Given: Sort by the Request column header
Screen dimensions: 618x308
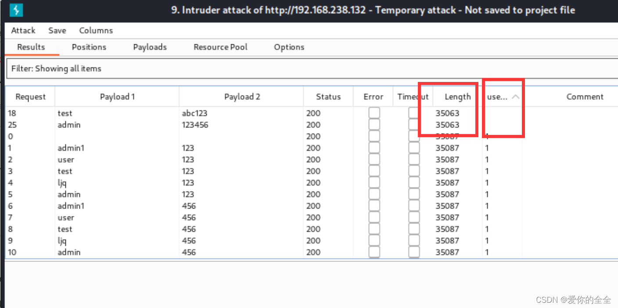Looking at the screenshot, I should (31, 97).
